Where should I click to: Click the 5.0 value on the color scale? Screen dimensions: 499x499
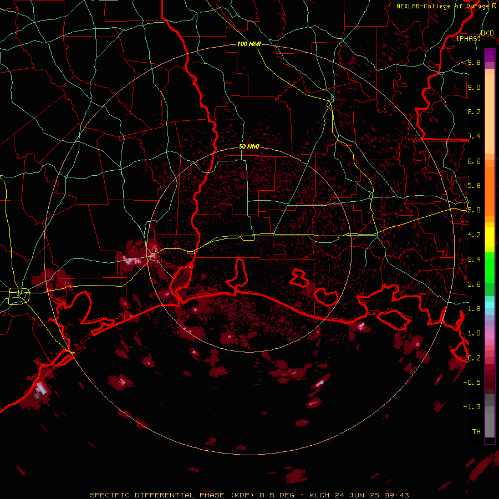click(474, 210)
